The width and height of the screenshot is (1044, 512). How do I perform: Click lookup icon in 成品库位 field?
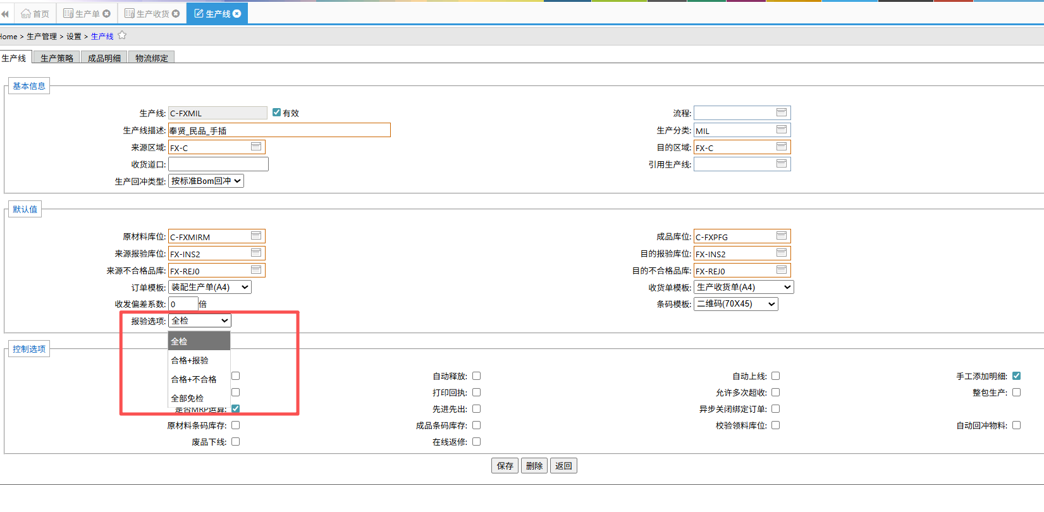pos(782,236)
